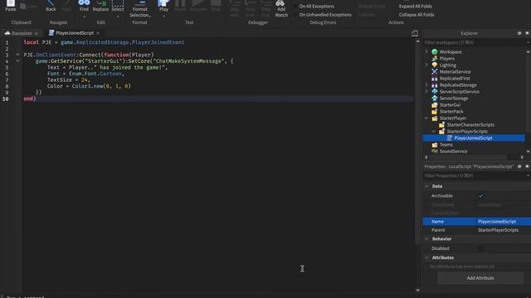This screenshot has height=298, width=531.
Task: Open the Find dropdown arrow
Action: [84, 17]
